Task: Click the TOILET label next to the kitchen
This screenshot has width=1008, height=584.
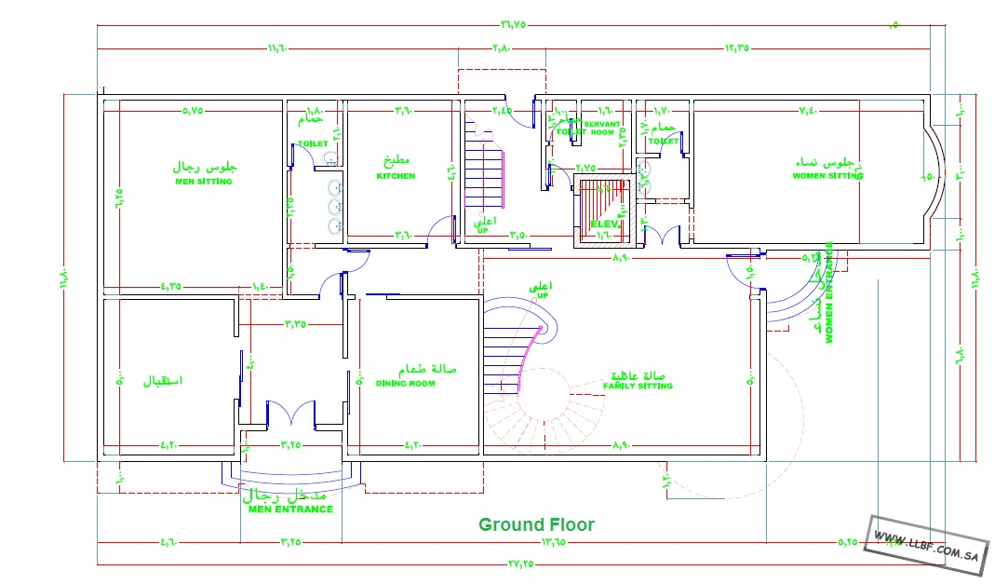Action: click(x=312, y=144)
